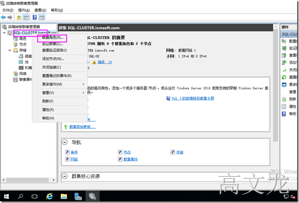
Task: Click the tree pane scroll right arrow
Action: point(53,180)
